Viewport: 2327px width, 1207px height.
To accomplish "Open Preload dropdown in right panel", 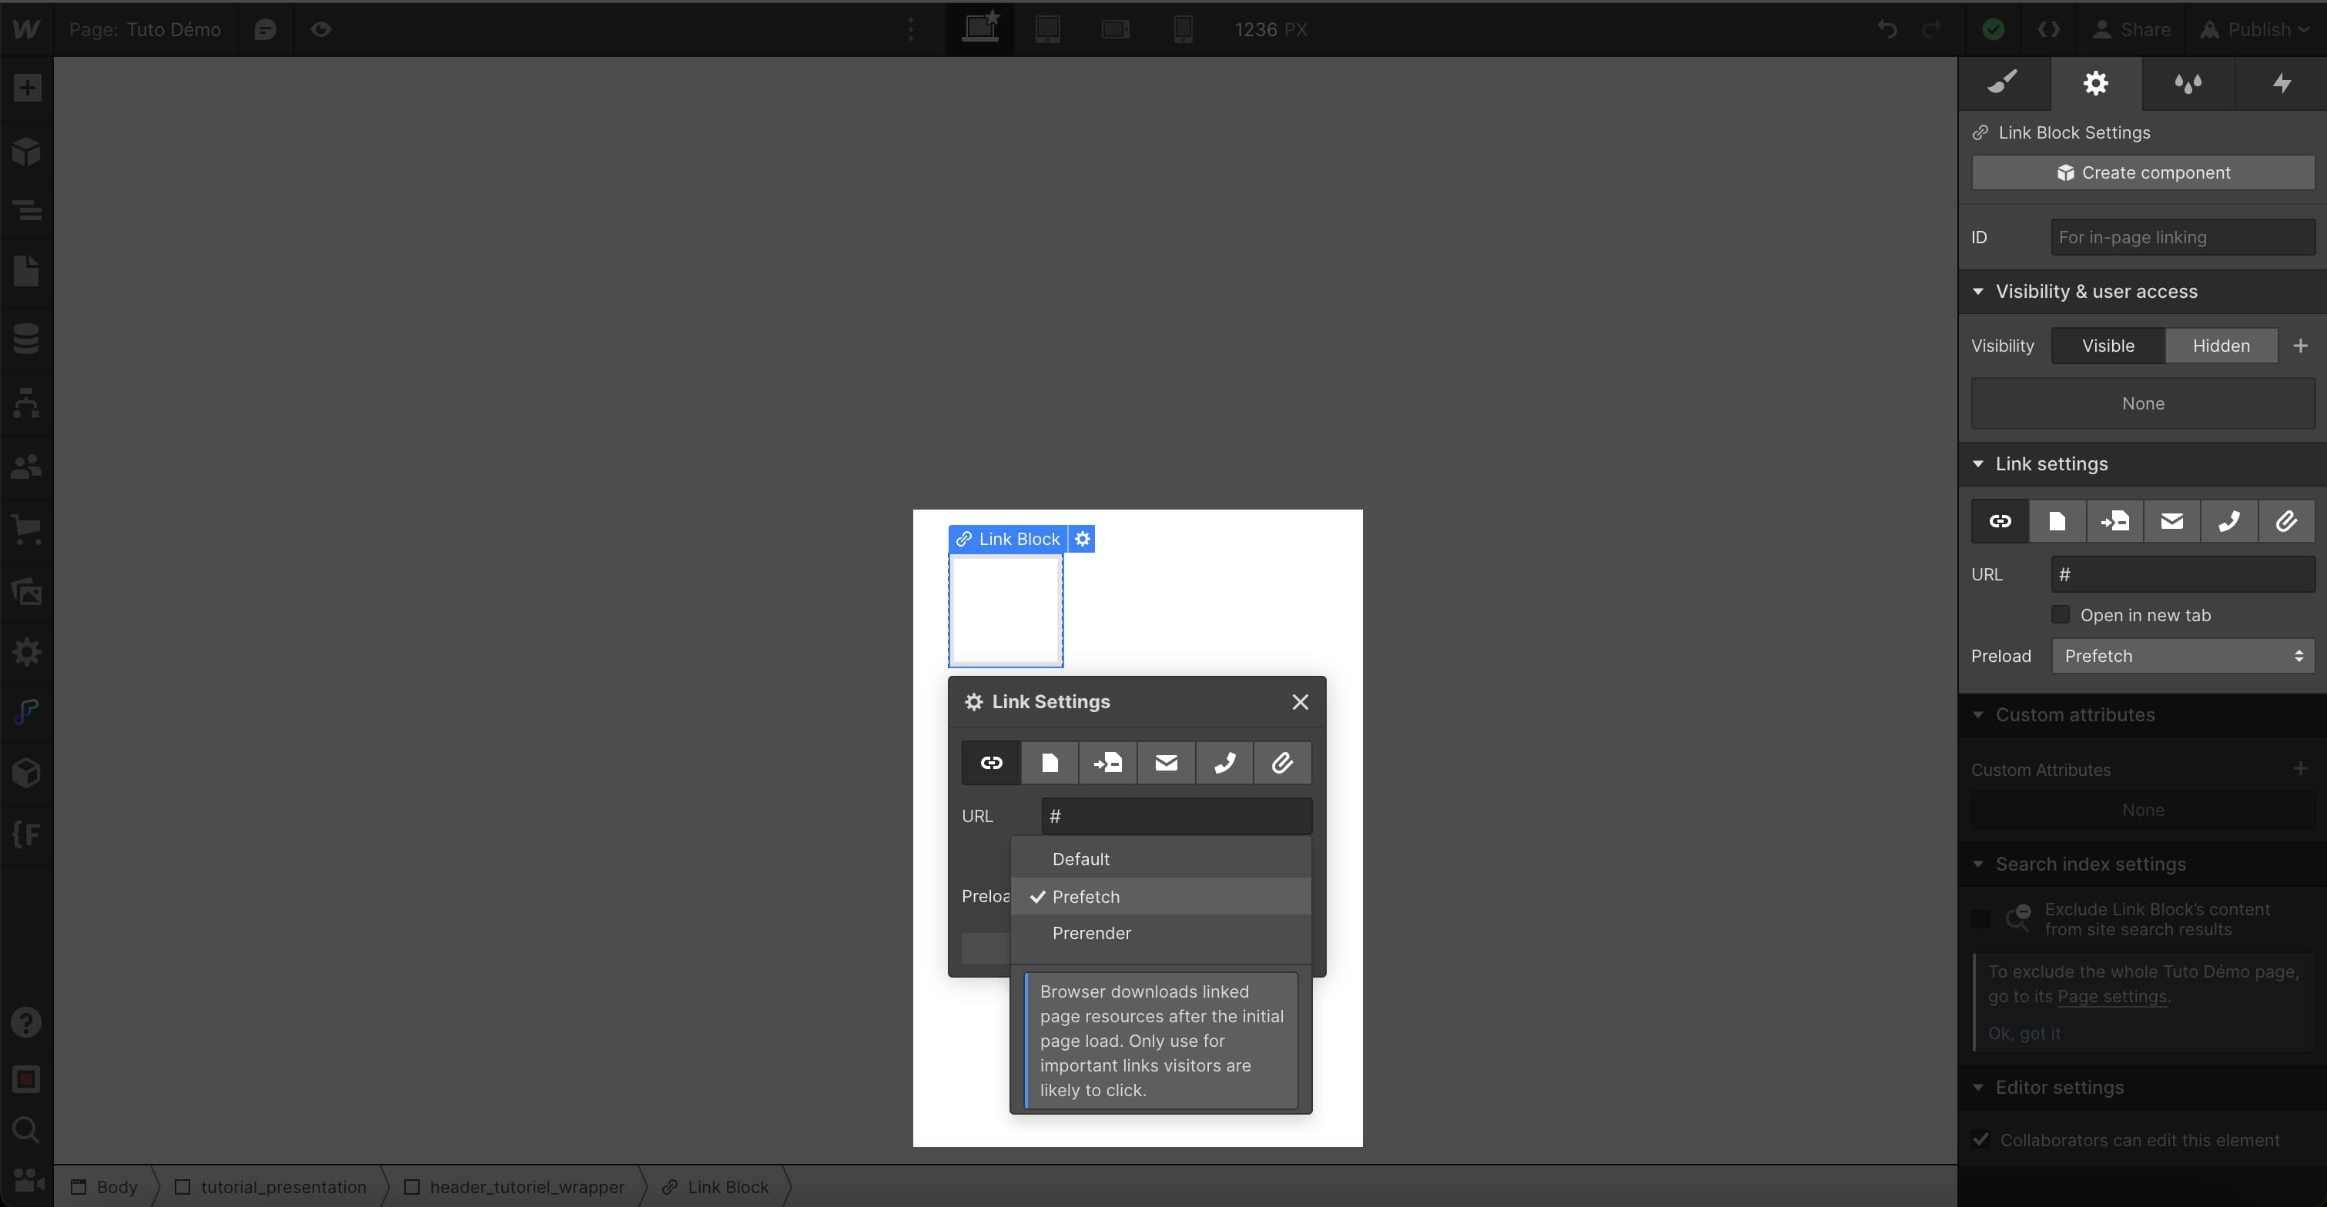I will [2182, 657].
